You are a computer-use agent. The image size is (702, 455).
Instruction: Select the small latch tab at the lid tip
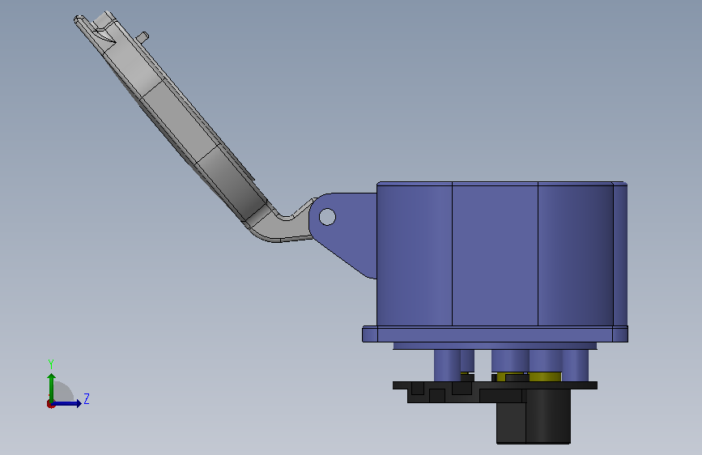pos(143,37)
